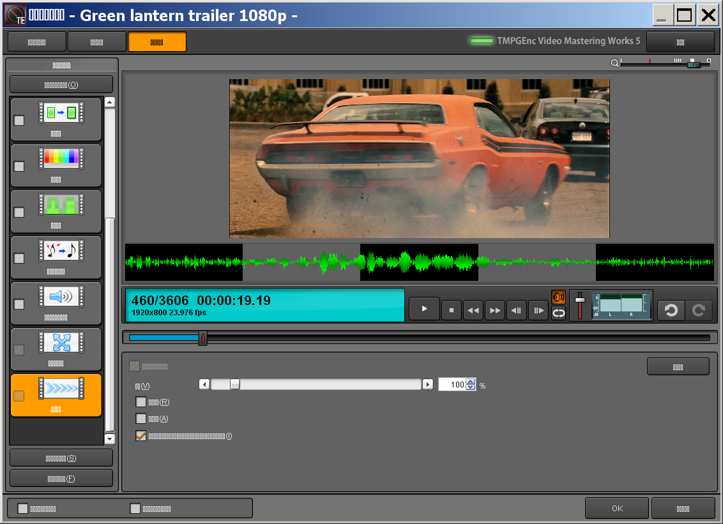Click the up arrow on the 100% value spinner
The image size is (723, 524).
coord(471,382)
